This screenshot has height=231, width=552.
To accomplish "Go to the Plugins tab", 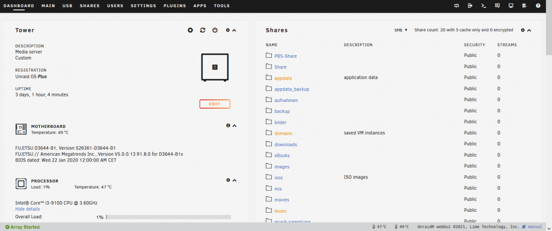I will [174, 6].
